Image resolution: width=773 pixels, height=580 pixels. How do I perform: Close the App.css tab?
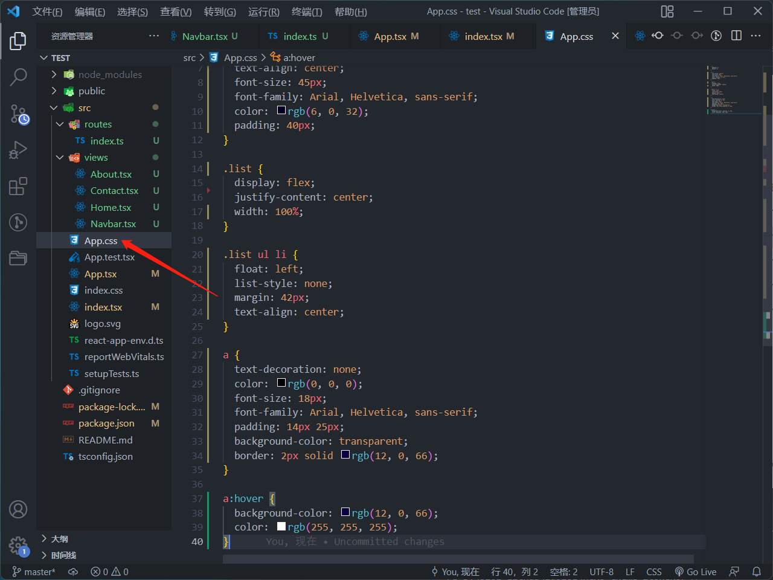click(x=615, y=36)
